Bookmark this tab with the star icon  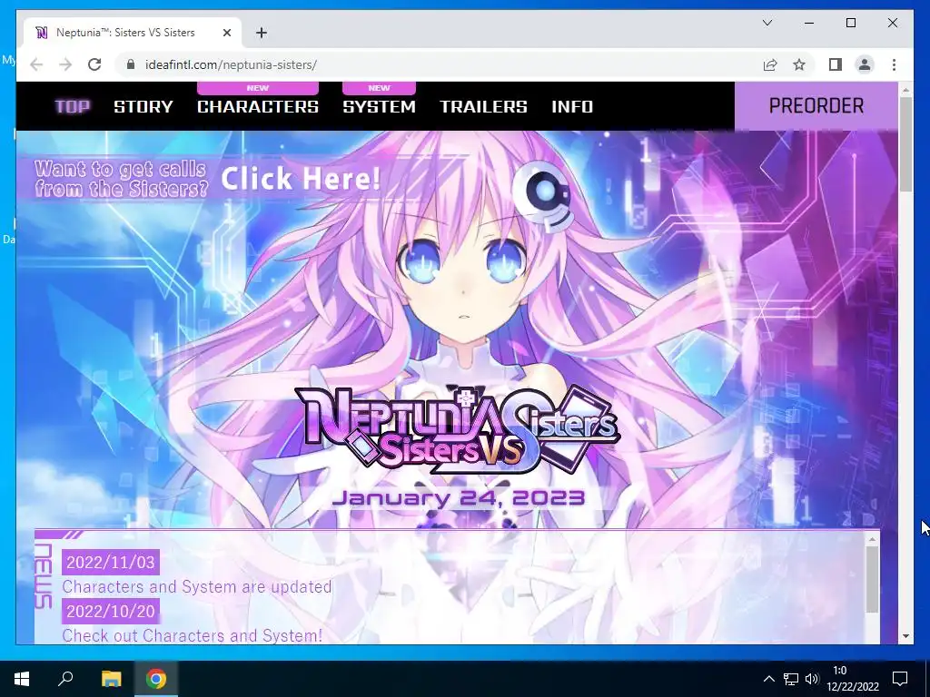799,64
